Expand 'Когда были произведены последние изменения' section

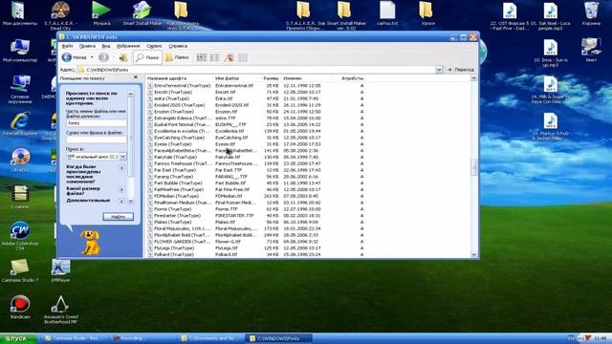(x=121, y=168)
